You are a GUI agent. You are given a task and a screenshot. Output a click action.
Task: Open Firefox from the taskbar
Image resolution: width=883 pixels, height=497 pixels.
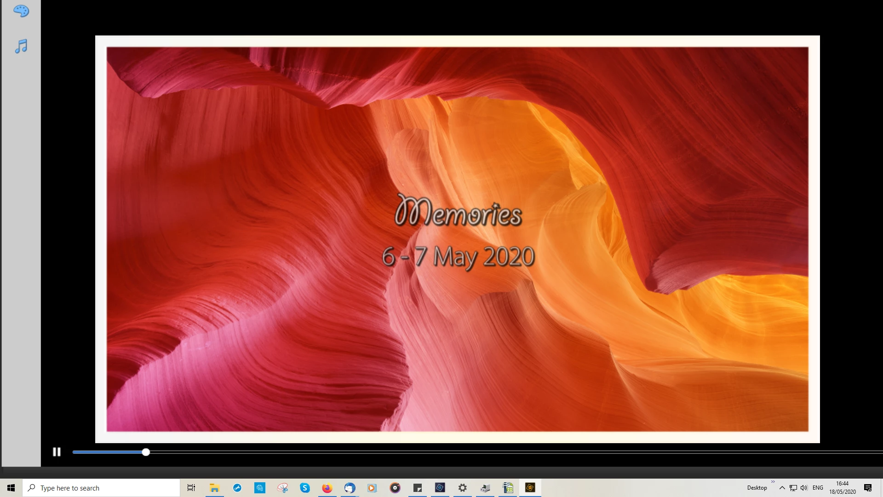[x=327, y=488]
